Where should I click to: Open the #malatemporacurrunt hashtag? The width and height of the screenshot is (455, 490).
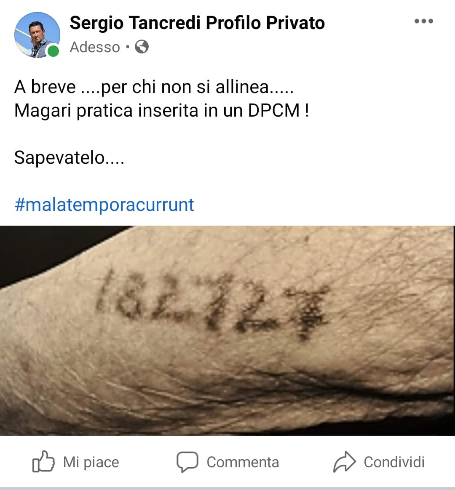(104, 205)
